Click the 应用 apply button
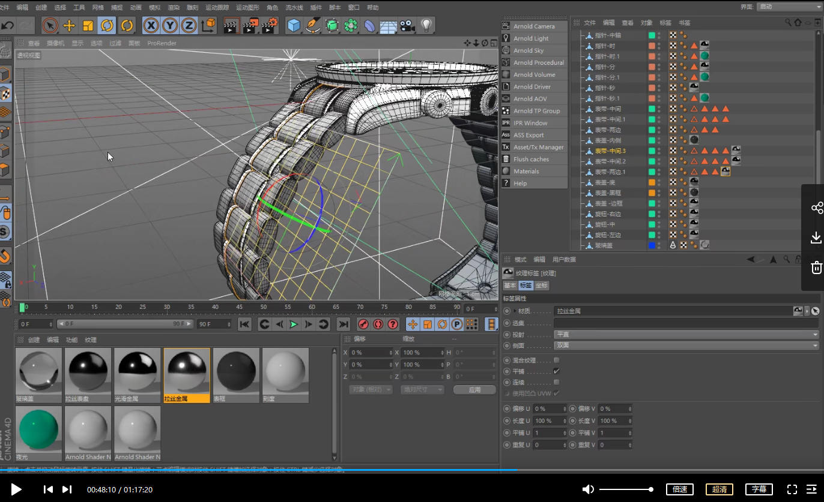This screenshot has height=502, width=824. point(474,389)
